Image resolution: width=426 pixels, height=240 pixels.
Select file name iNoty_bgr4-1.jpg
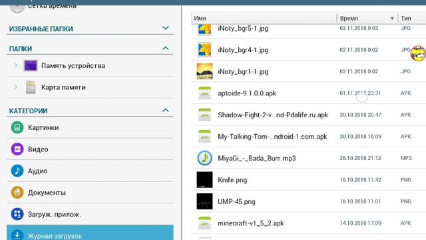click(x=243, y=50)
